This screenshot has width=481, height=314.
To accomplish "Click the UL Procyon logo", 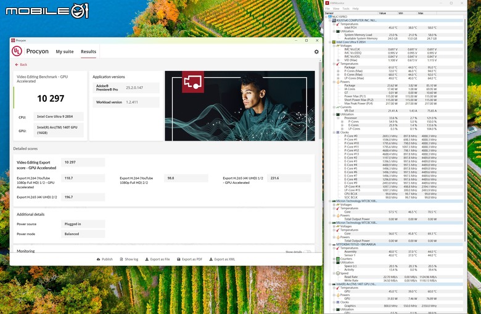I will (x=17, y=51).
